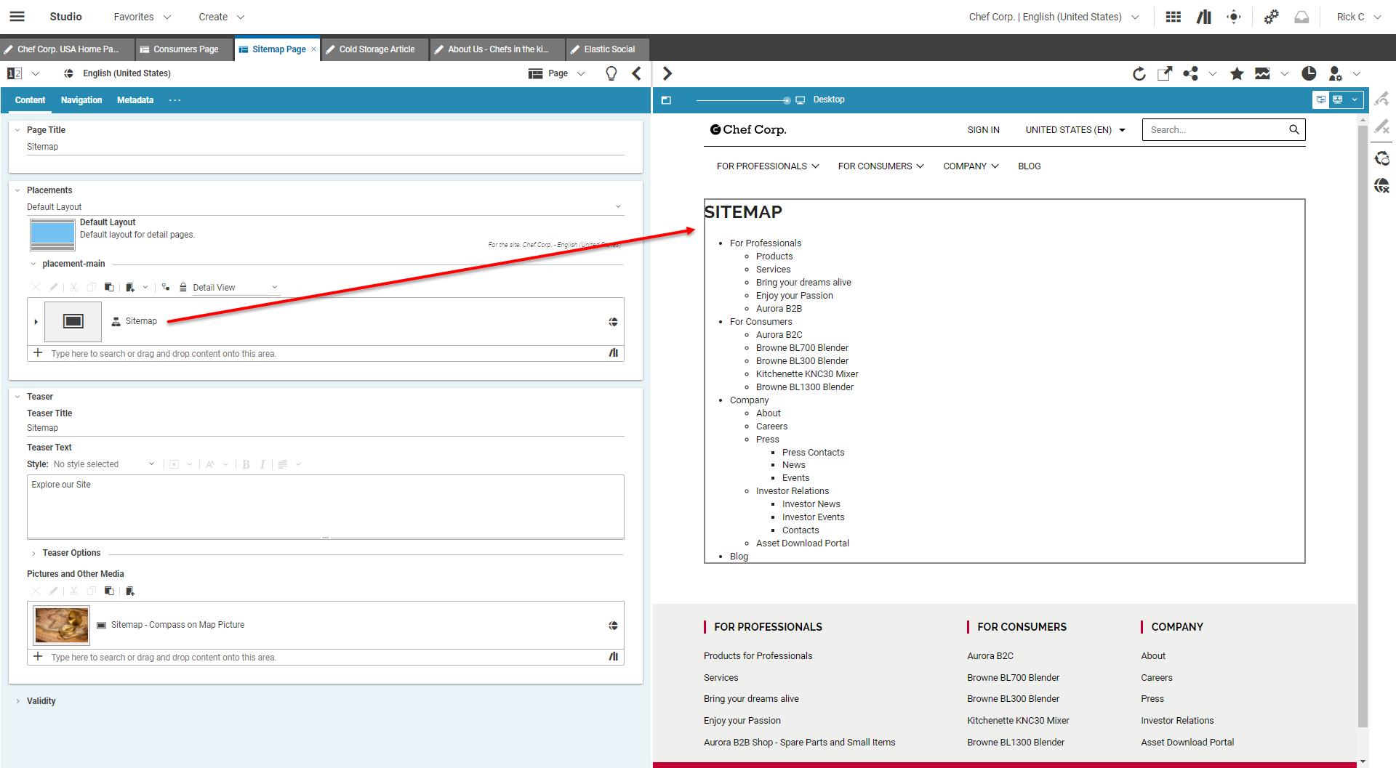Click the Press Contacts sitemap link
Viewport: 1396px width, 768px height.
click(x=813, y=453)
